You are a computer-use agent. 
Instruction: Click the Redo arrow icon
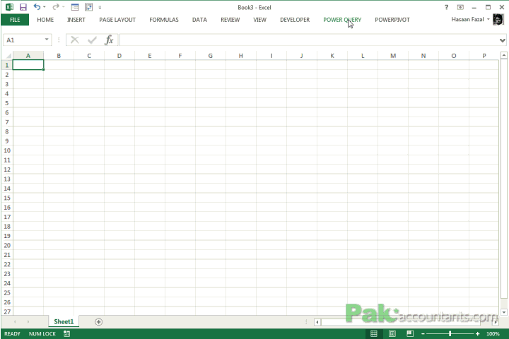(x=56, y=7)
